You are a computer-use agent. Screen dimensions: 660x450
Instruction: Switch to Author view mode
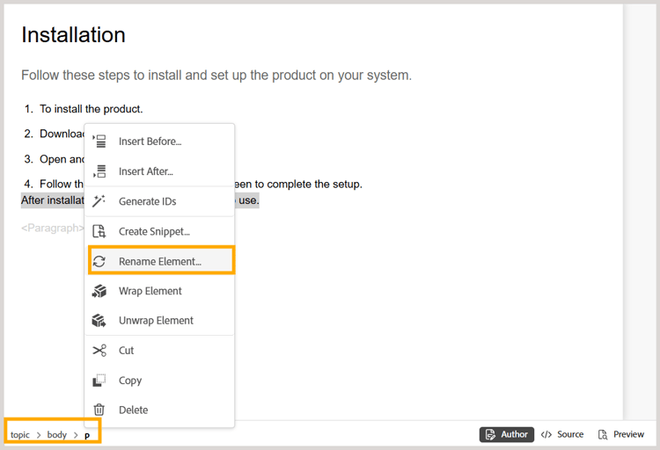click(507, 434)
